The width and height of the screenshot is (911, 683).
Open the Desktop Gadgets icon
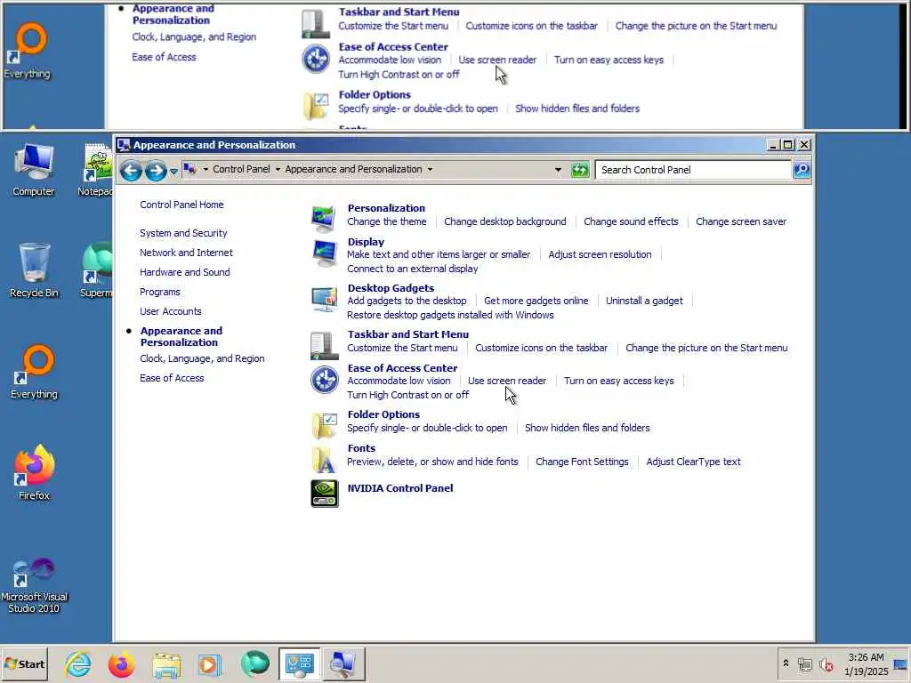coord(324,300)
